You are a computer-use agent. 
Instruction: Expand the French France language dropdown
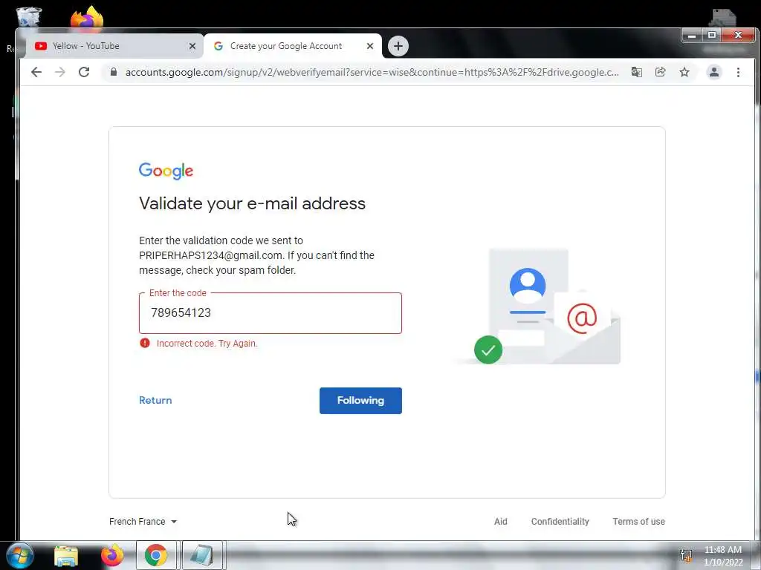(x=143, y=522)
